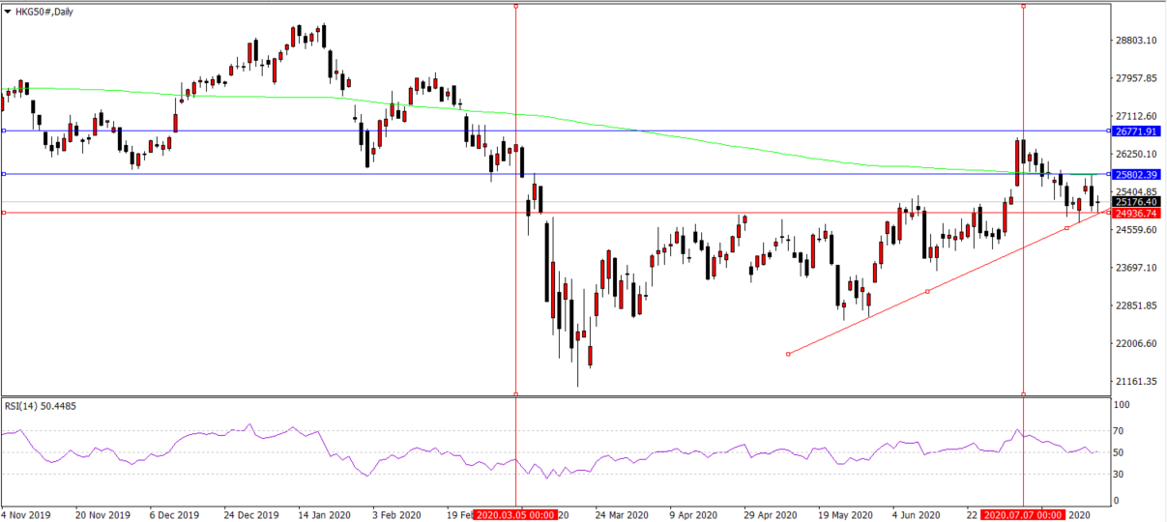Select the blue line price label 26771.91

[1136, 130]
